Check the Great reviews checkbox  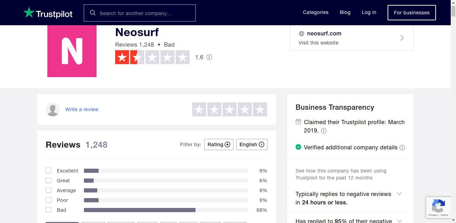(48, 180)
